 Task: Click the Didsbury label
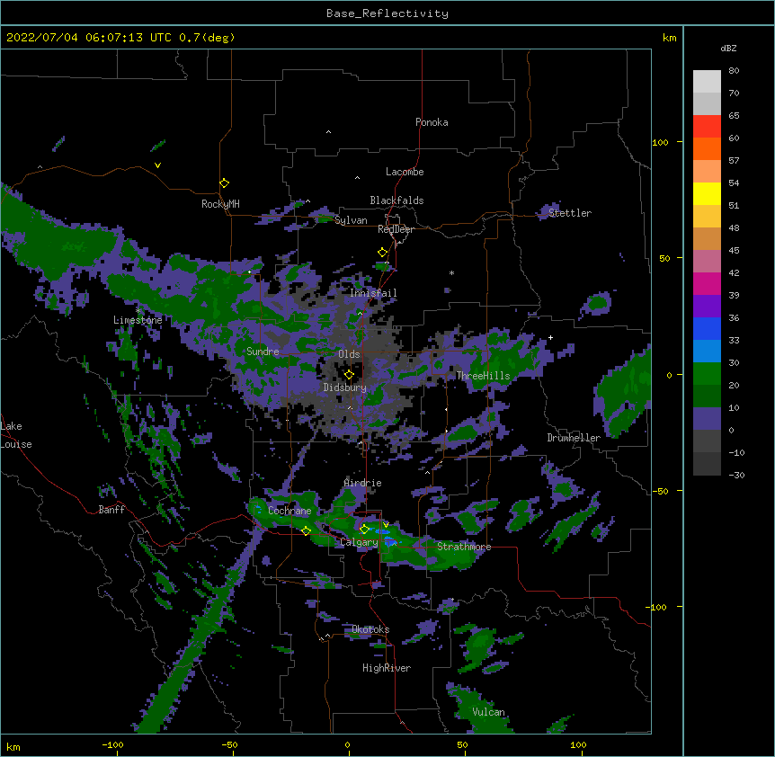(x=345, y=387)
